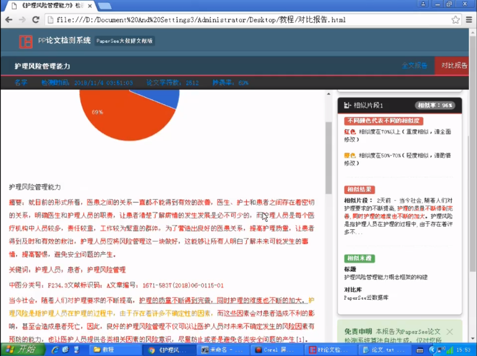Click the browser scrollbar down arrow

tap(473, 338)
